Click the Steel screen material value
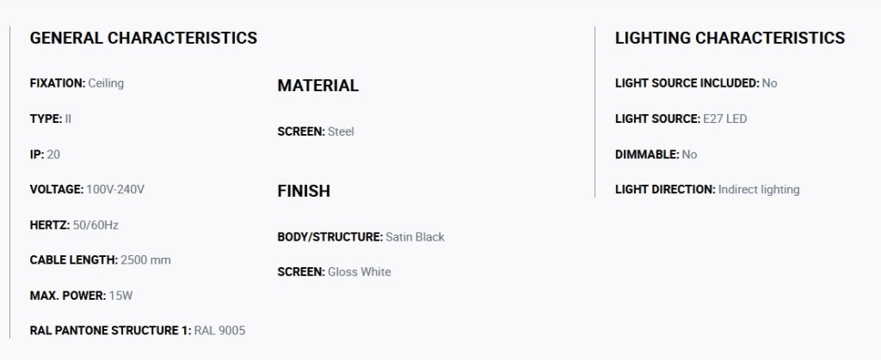This screenshot has height=360, width=881. 341,131
